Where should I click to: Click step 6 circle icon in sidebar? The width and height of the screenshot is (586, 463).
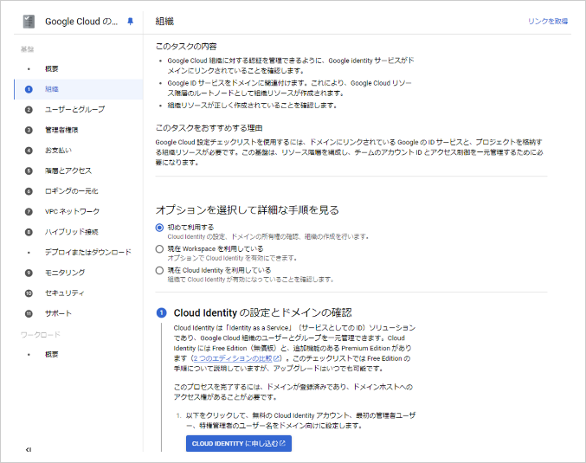tap(29, 191)
